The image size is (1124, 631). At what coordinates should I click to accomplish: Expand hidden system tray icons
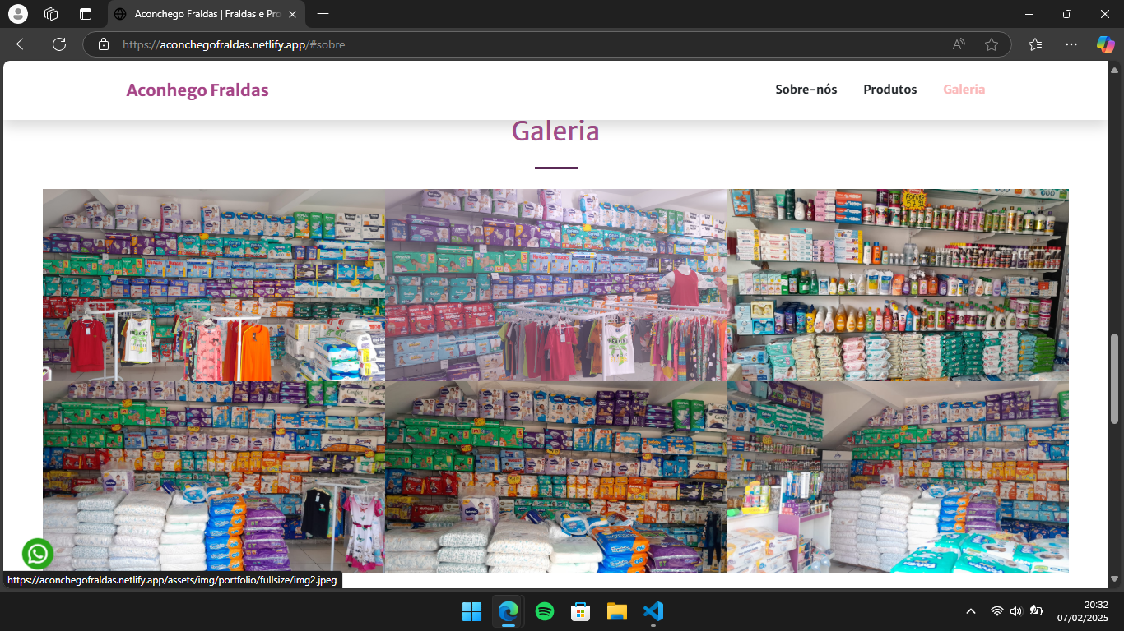pyautogui.click(x=969, y=611)
